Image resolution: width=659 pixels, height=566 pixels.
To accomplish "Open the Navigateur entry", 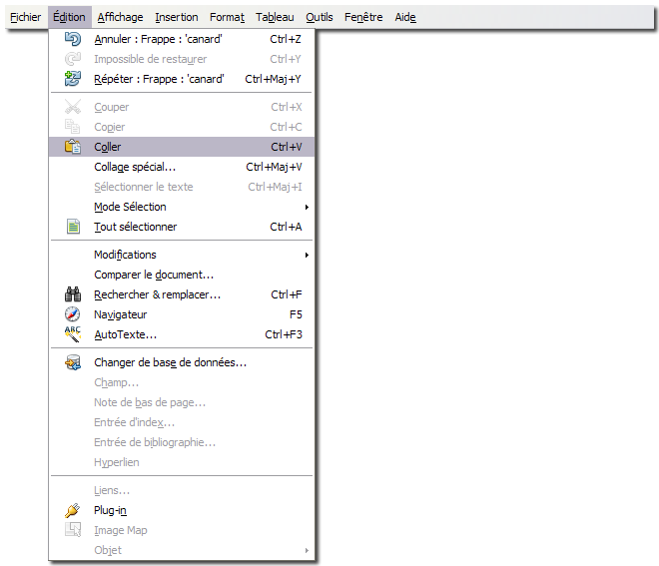I will pyautogui.click(x=182, y=314).
